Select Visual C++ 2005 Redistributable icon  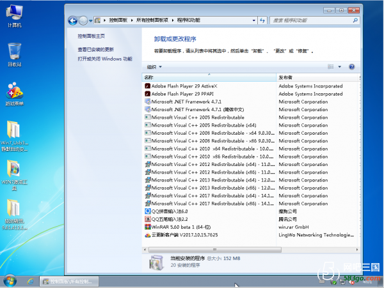point(147,117)
